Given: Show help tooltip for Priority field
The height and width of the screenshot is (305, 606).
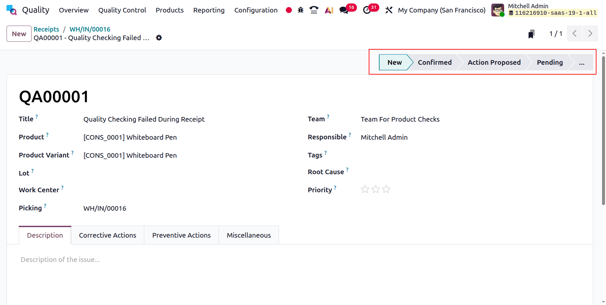Looking at the screenshot, I should [x=335, y=187].
